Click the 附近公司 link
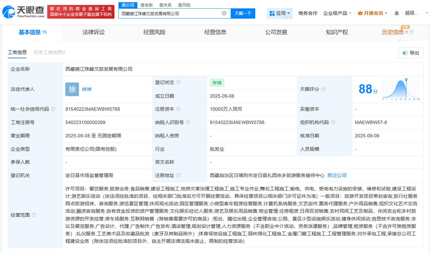Viewport: 430px width, 253px height. point(337,175)
